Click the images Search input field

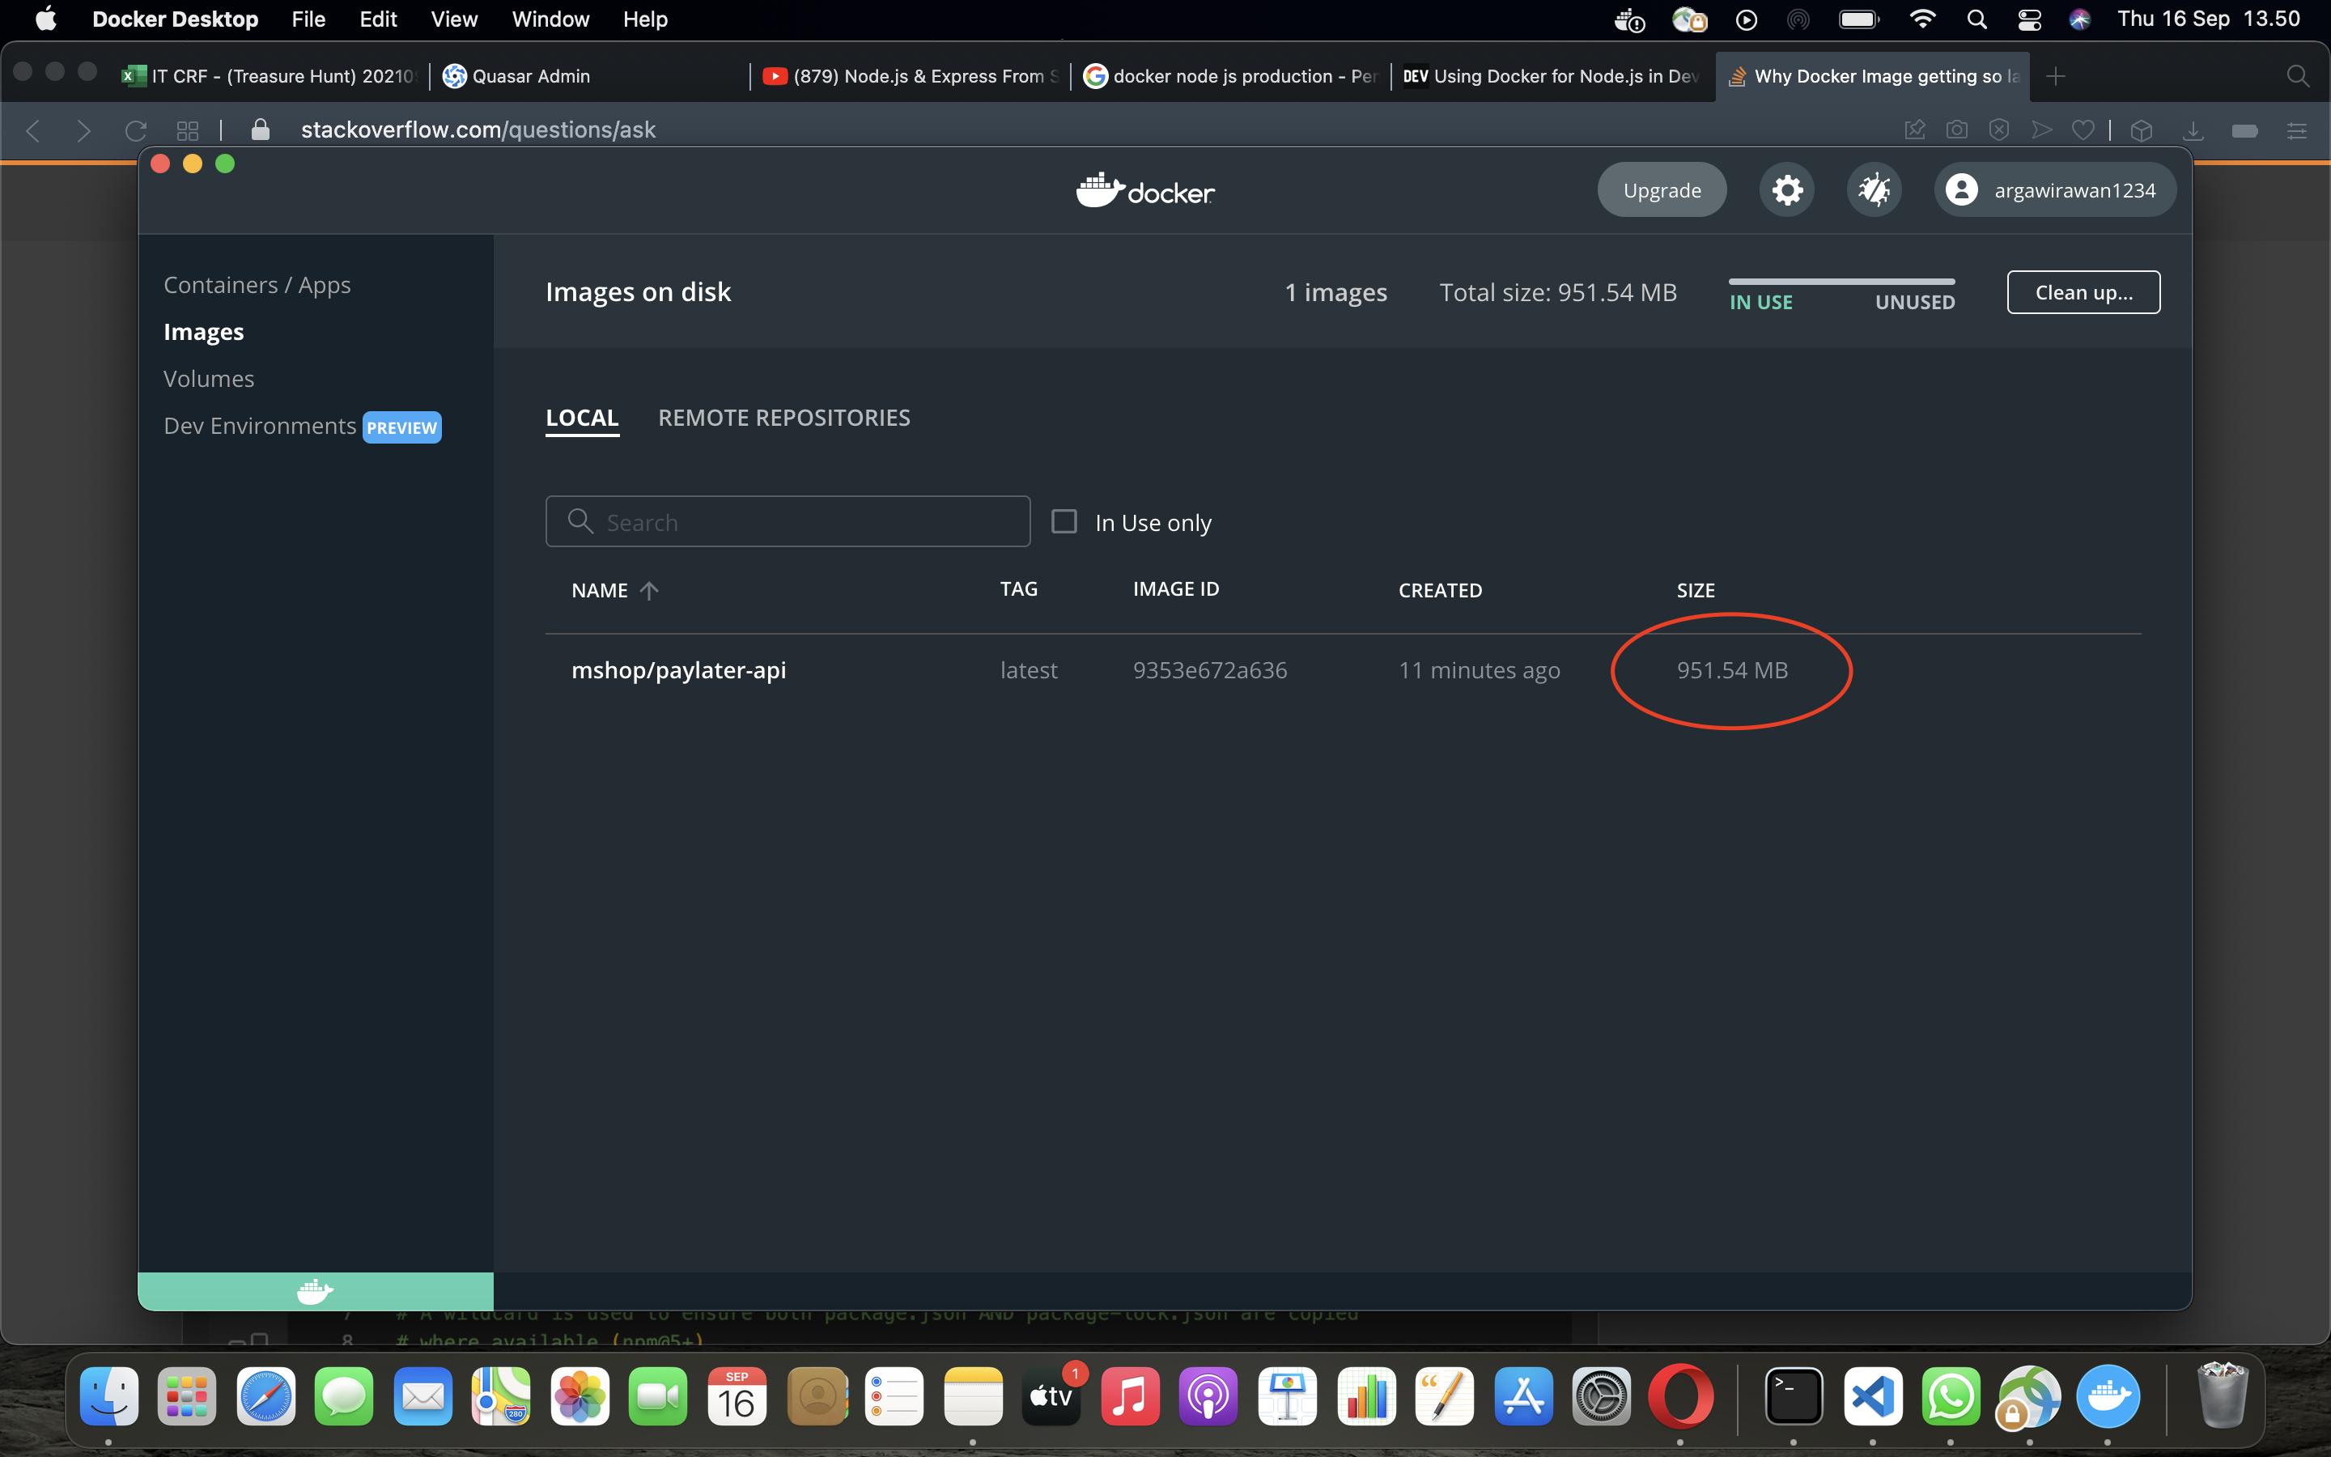[788, 521]
